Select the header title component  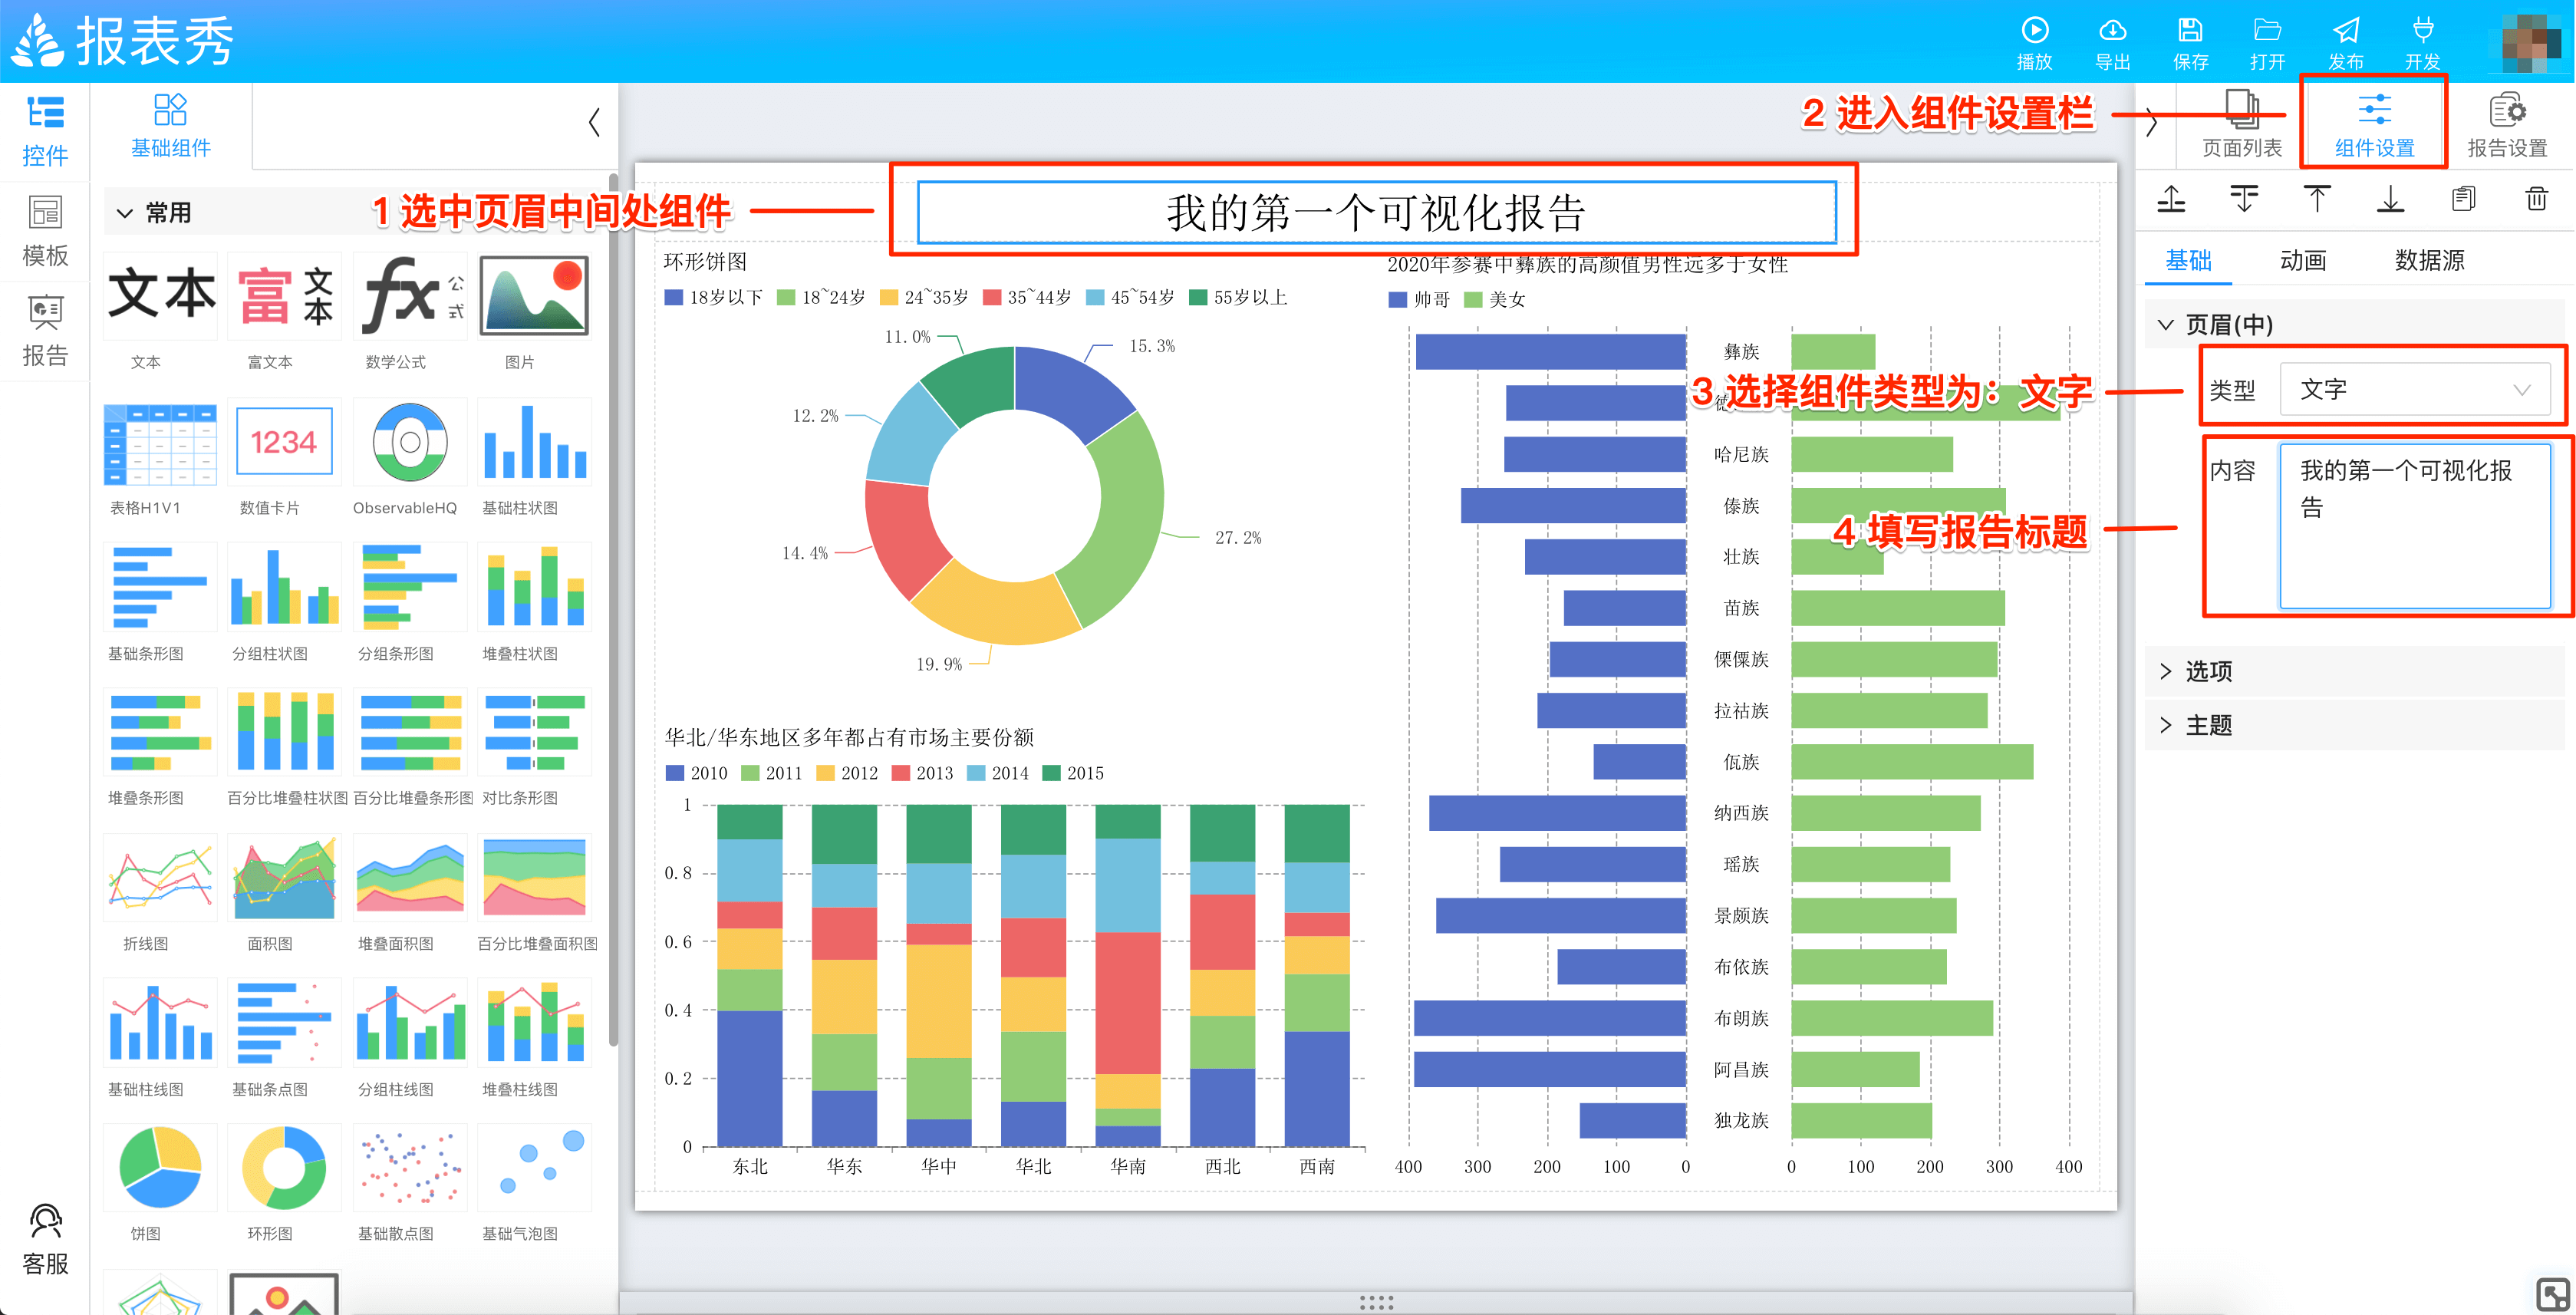coord(1376,212)
